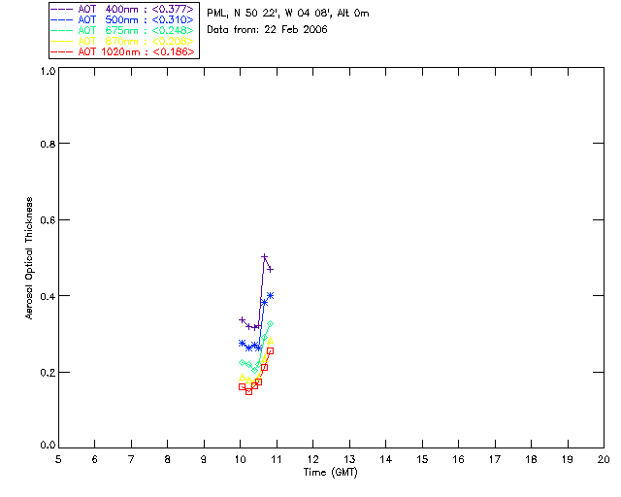Click the 0.2 y-axis tick label
621x497 pixels.
[x=48, y=373]
